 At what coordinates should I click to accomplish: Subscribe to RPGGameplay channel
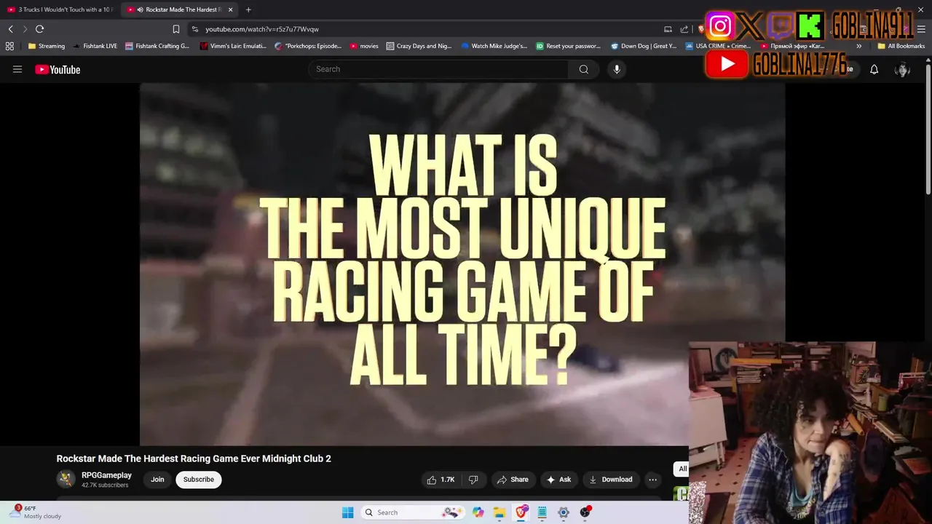click(x=199, y=480)
